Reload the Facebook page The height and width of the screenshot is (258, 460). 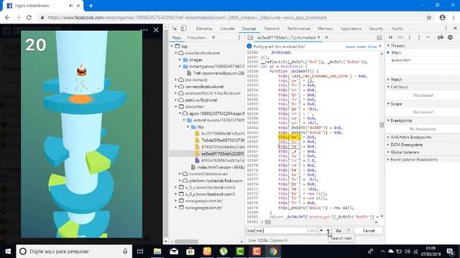[29, 17]
